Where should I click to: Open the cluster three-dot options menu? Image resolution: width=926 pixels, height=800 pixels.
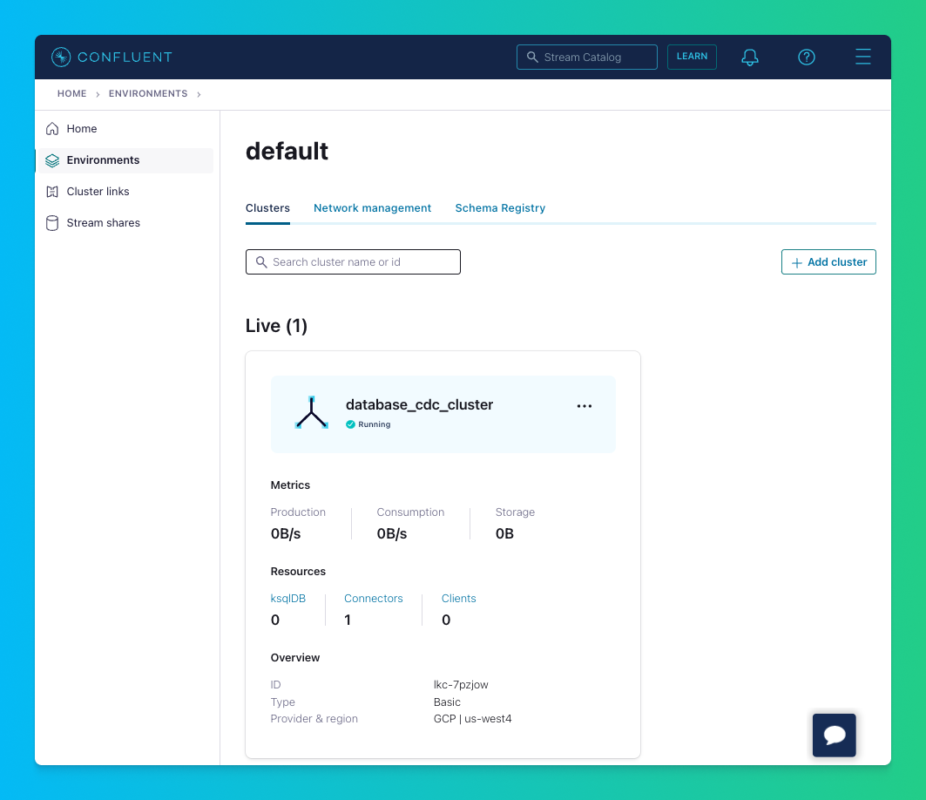585,406
